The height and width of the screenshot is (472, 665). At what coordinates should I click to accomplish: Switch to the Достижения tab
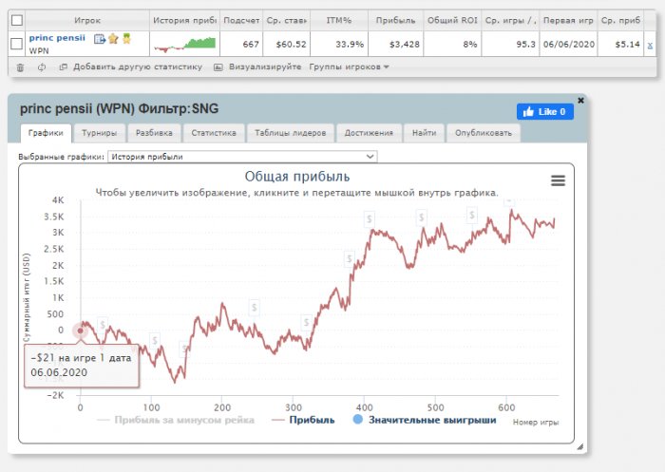pos(369,133)
